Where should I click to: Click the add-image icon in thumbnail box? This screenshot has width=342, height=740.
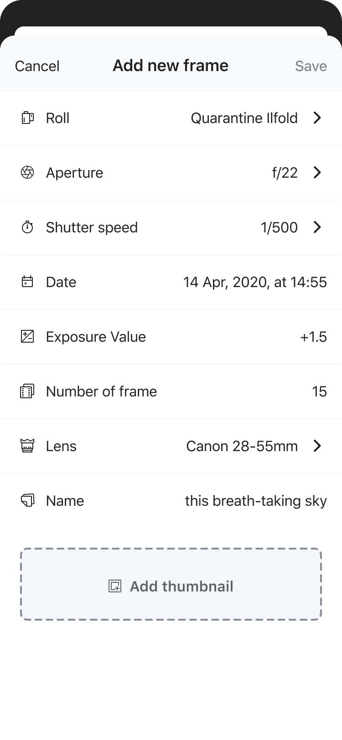115,586
